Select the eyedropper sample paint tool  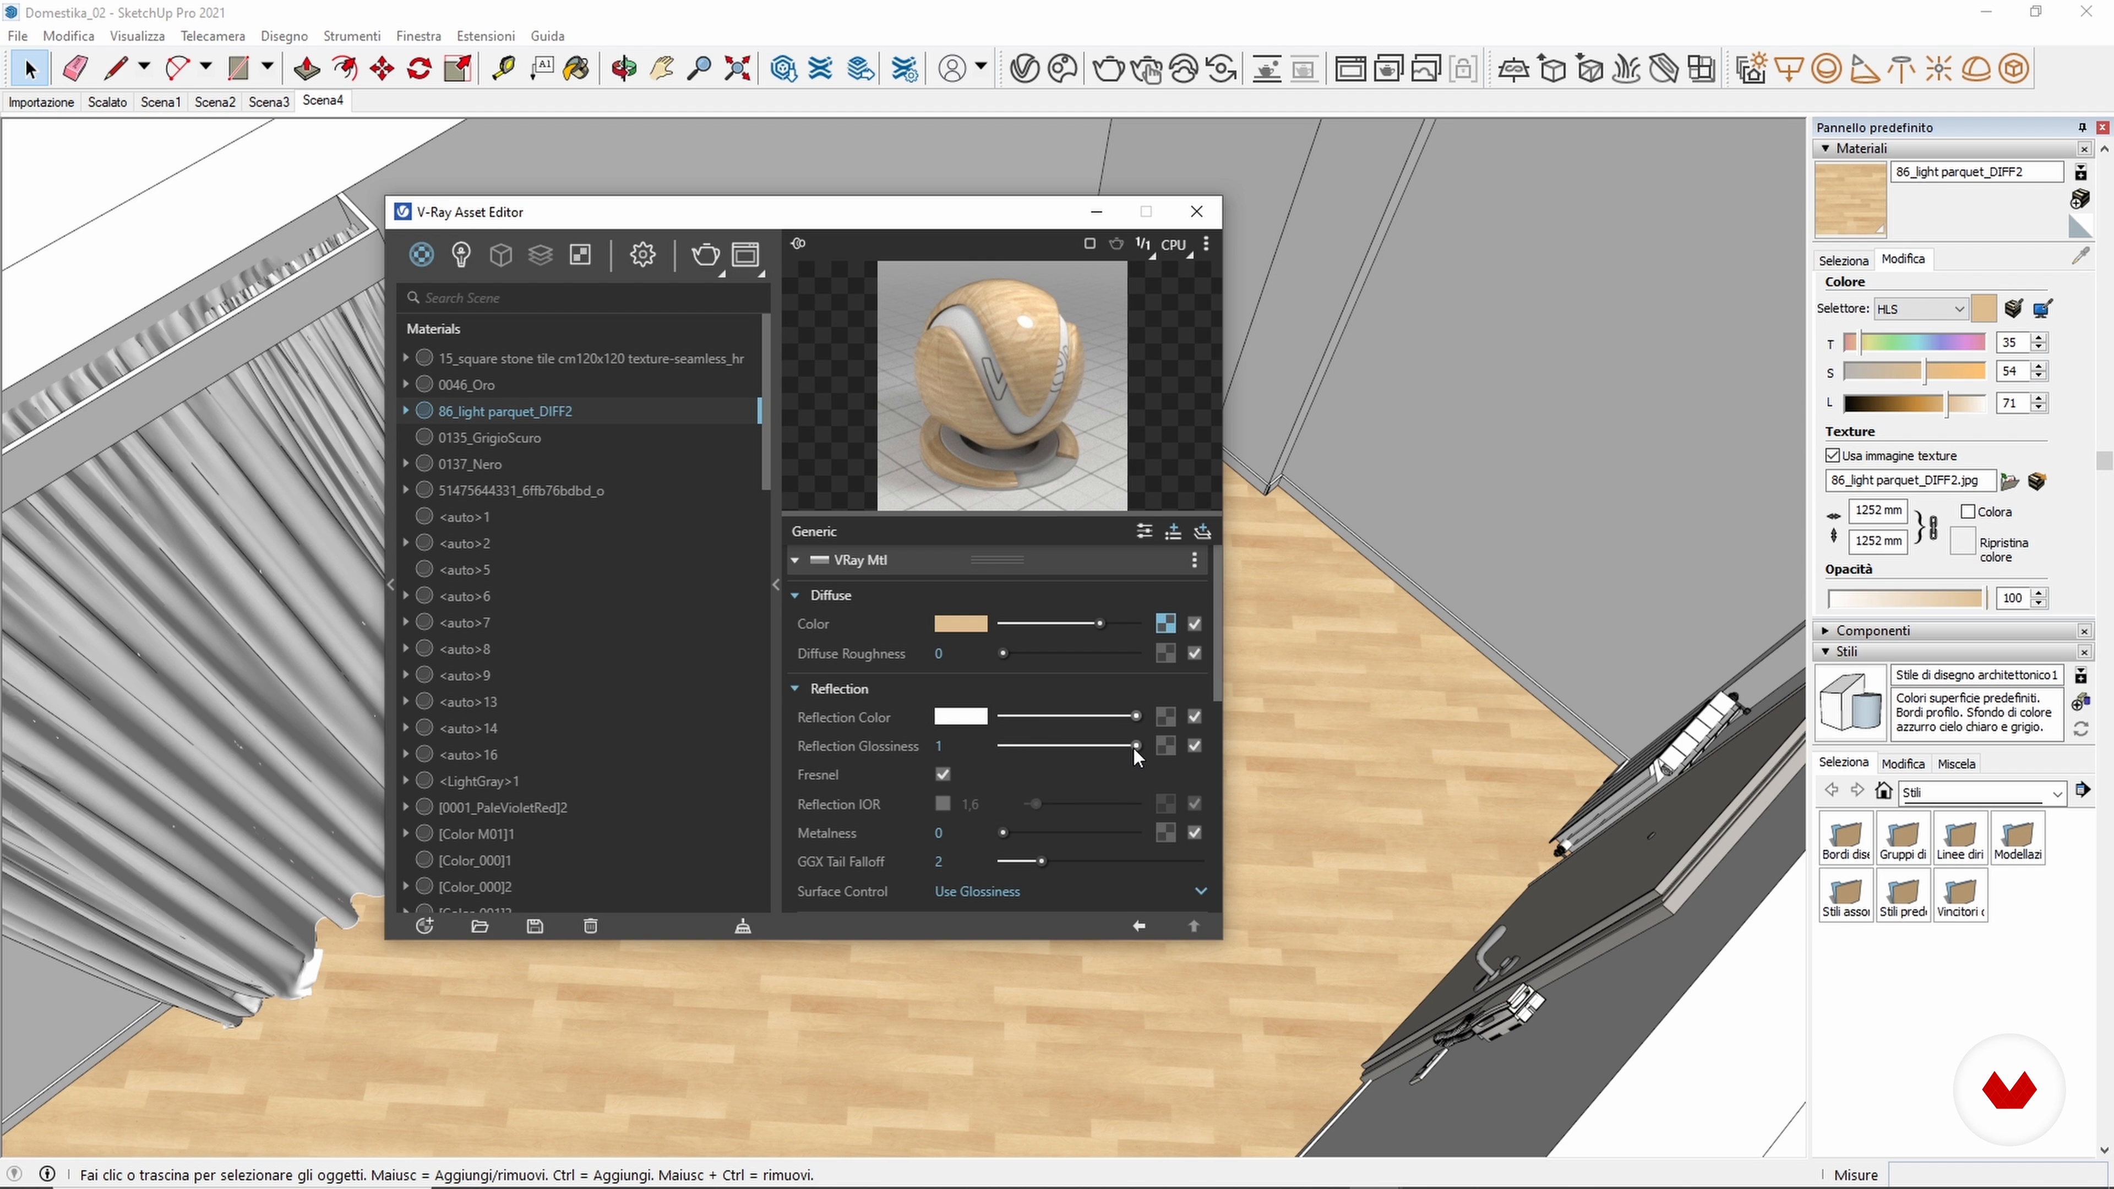point(2080,257)
